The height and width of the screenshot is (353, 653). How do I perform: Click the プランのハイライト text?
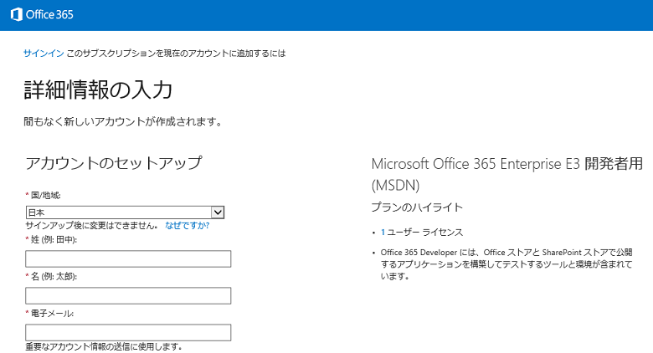(x=417, y=207)
